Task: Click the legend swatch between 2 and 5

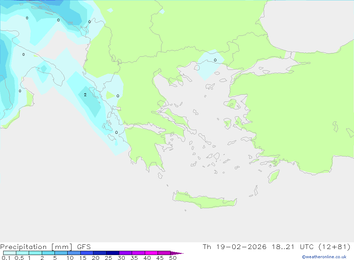Action: coord(48,253)
